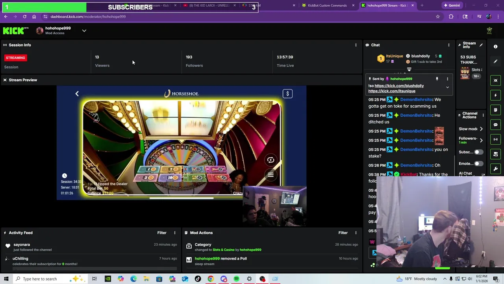Click ItsUnique in chat leaderboard
The height and width of the screenshot is (284, 504).
point(394,56)
